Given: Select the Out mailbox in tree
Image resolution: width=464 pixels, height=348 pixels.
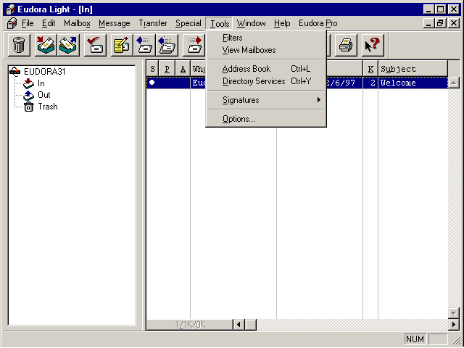Looking at the screenshot, I should point(43,95).
